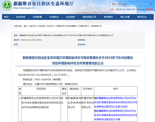Open the 公众参与说明 attachment link
Viewport: 155px width, 122px height.
[116, 102]
